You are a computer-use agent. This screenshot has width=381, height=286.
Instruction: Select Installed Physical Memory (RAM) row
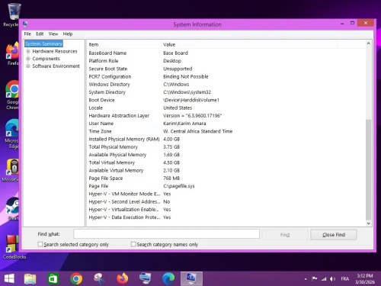[x=226, y=140]
